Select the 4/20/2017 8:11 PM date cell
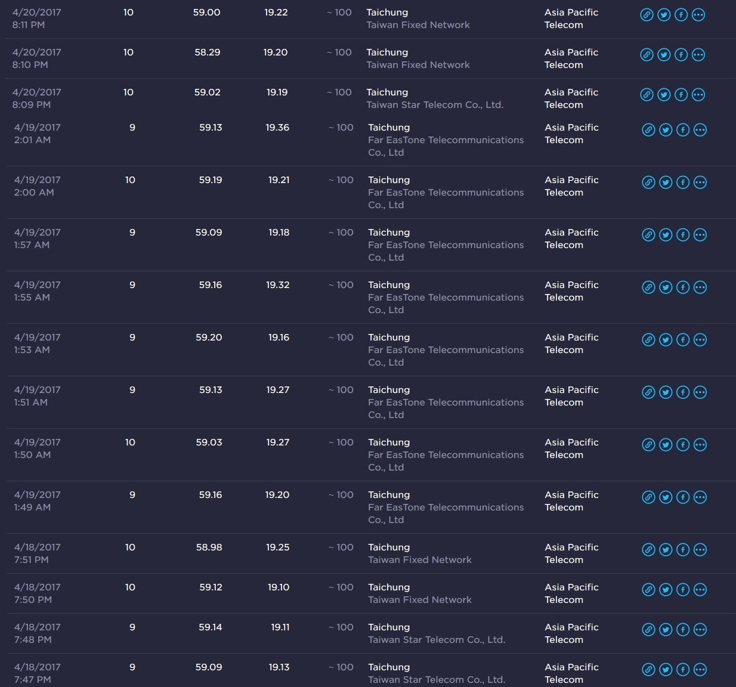Image resolution: width=736 pixels, height=687 pixels. pyautogui.click(x=36, y=18)
